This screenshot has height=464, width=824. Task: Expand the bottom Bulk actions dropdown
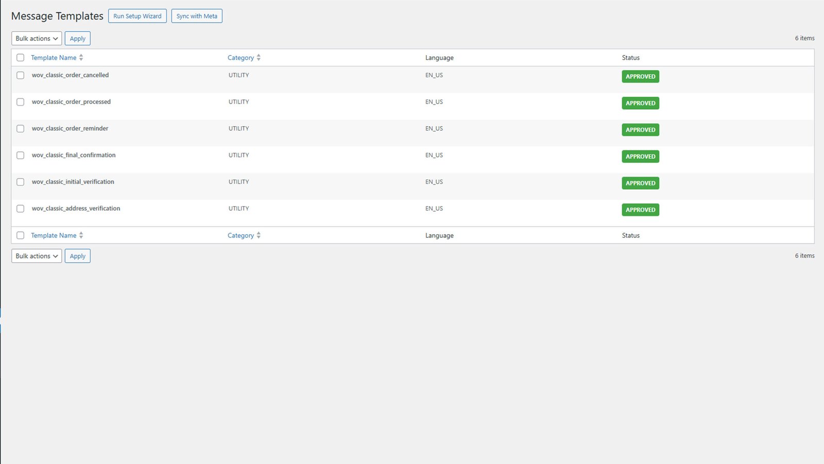[x=37, y=256]
